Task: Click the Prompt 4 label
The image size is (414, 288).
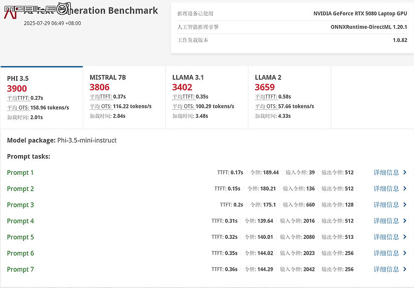Action: (20, 221)
